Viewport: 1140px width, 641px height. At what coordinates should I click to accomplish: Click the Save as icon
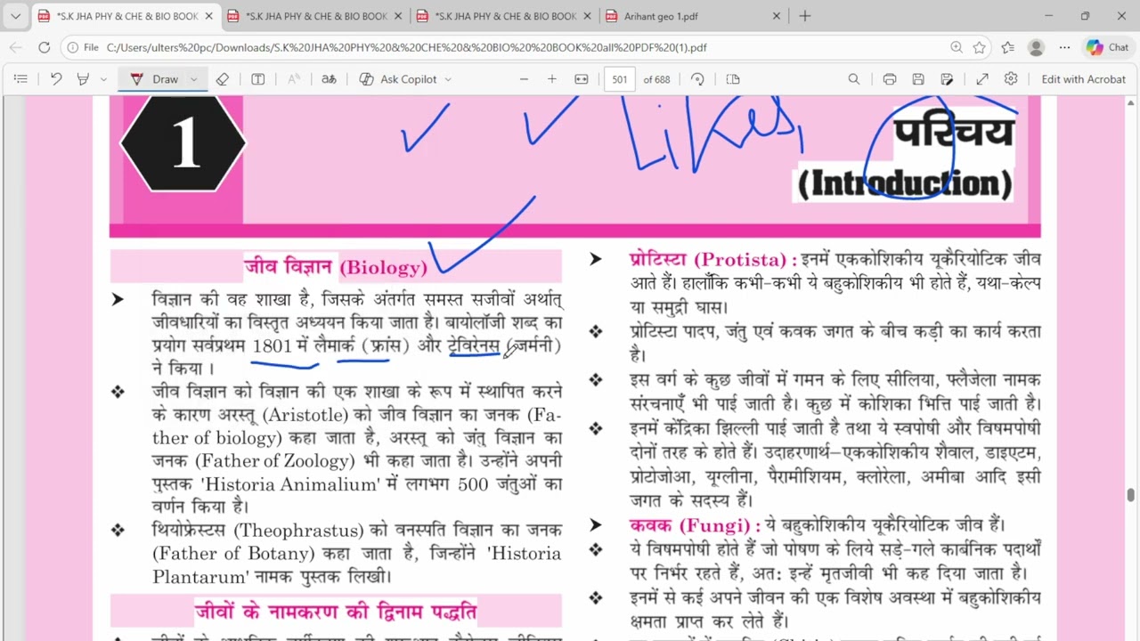point(947,79)
